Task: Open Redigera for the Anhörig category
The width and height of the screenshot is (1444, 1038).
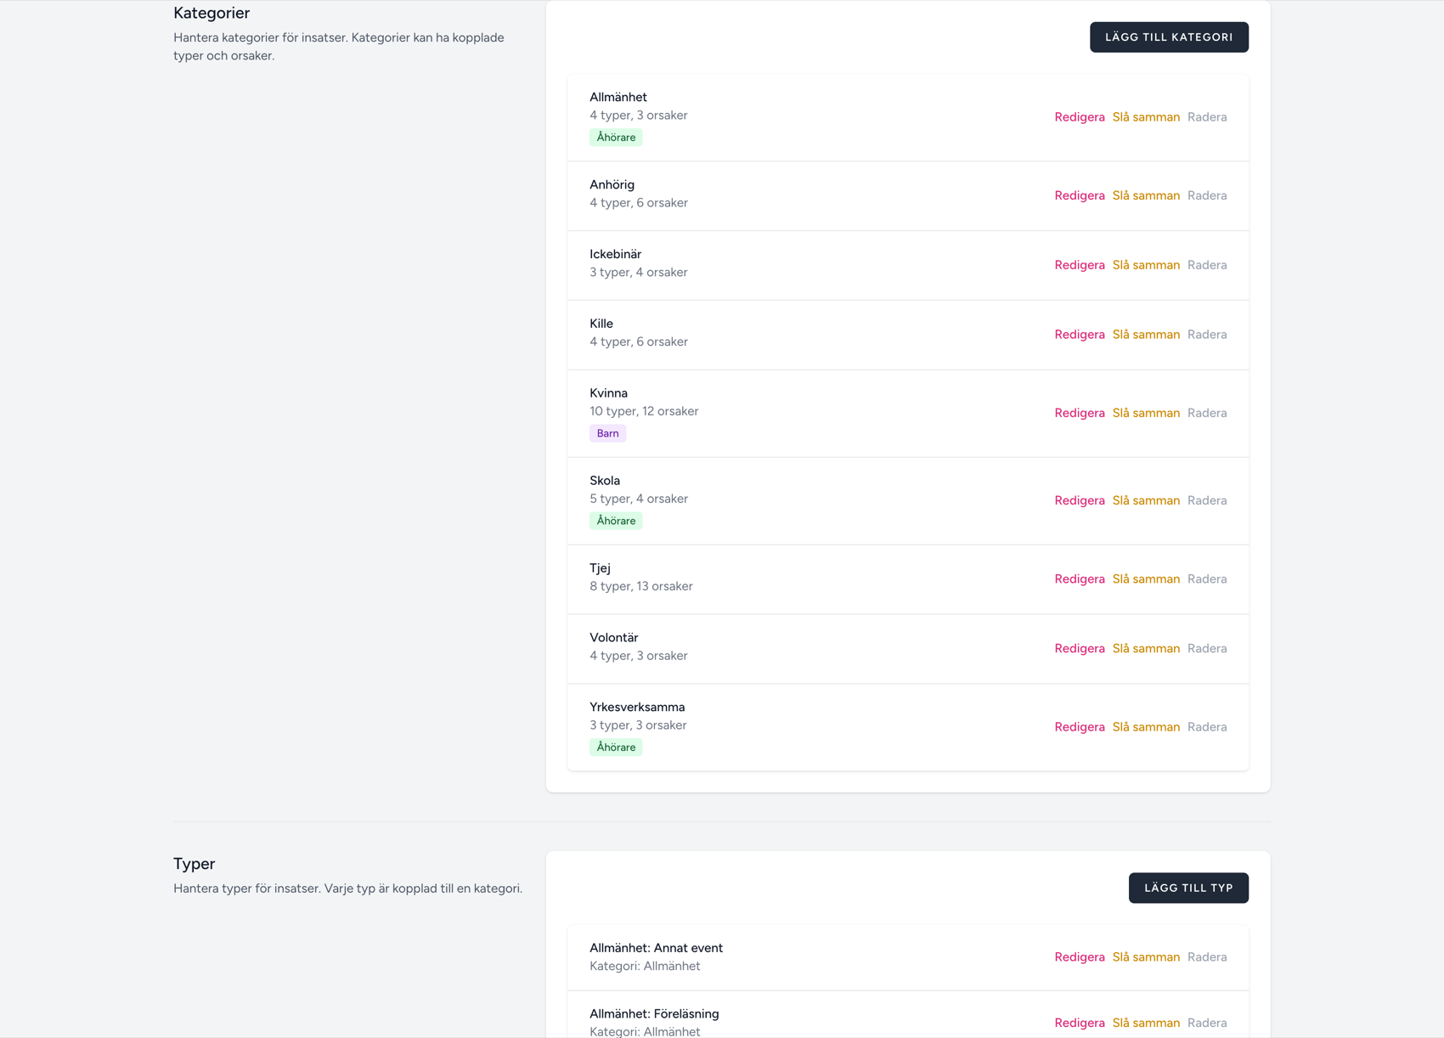Action: coord(1080,195)
